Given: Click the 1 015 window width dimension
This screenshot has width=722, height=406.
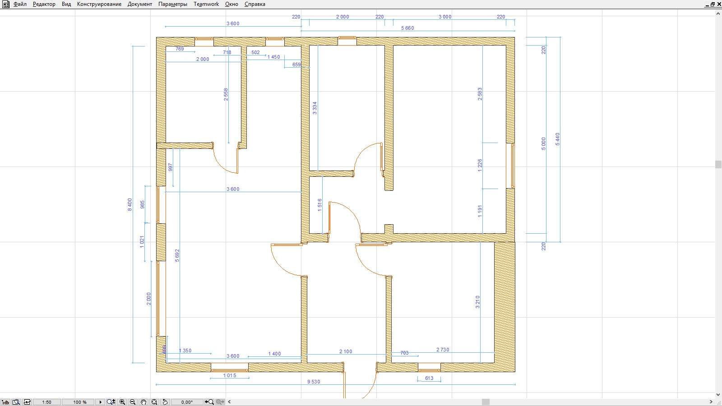Looking at the screenshot, I should (230, 375).
